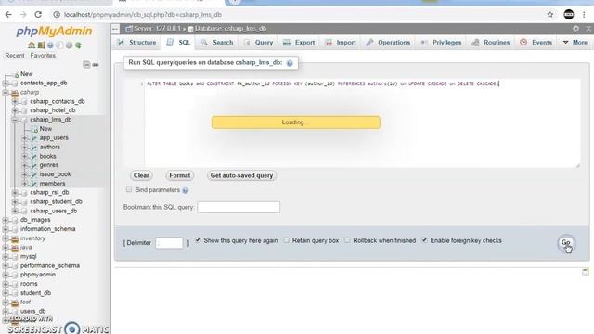594x334 pixels.
Task: Click the app_users table icon
Action: [33, 138]
